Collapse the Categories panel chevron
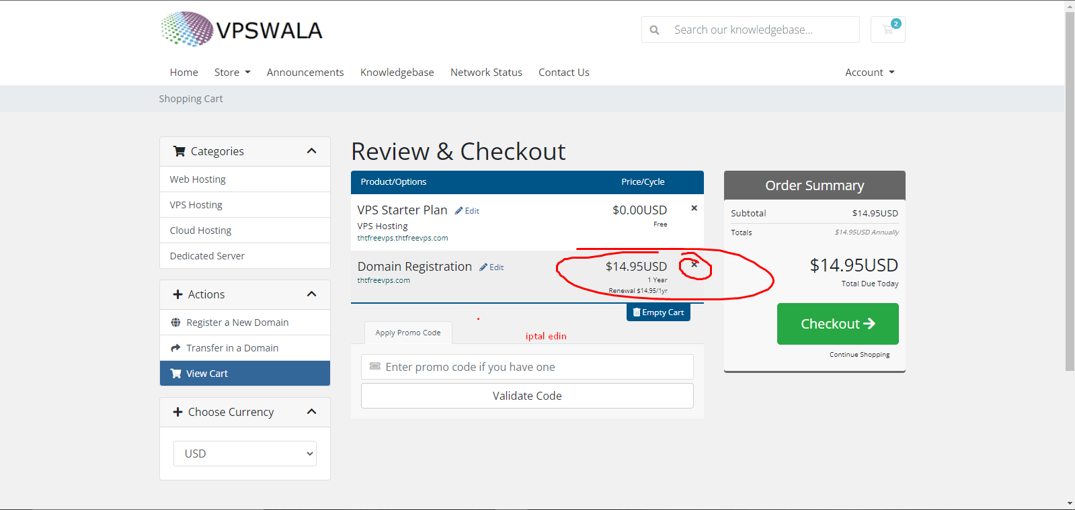 (311, 151)
